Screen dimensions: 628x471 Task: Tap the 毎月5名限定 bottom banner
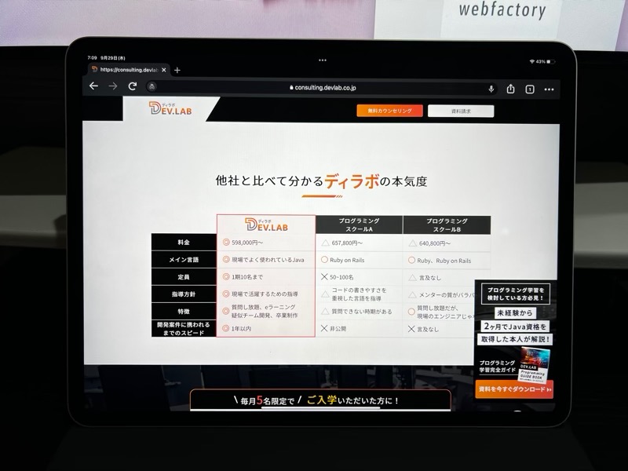coord(320,400)
